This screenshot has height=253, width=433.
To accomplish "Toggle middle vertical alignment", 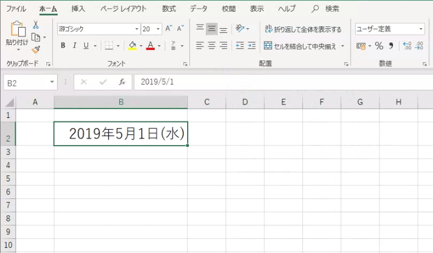I will tap(211, 29).
